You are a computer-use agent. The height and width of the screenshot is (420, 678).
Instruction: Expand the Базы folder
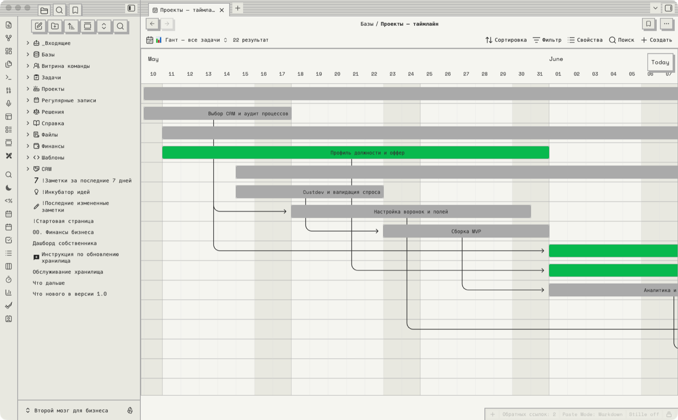tap(28, 55)
